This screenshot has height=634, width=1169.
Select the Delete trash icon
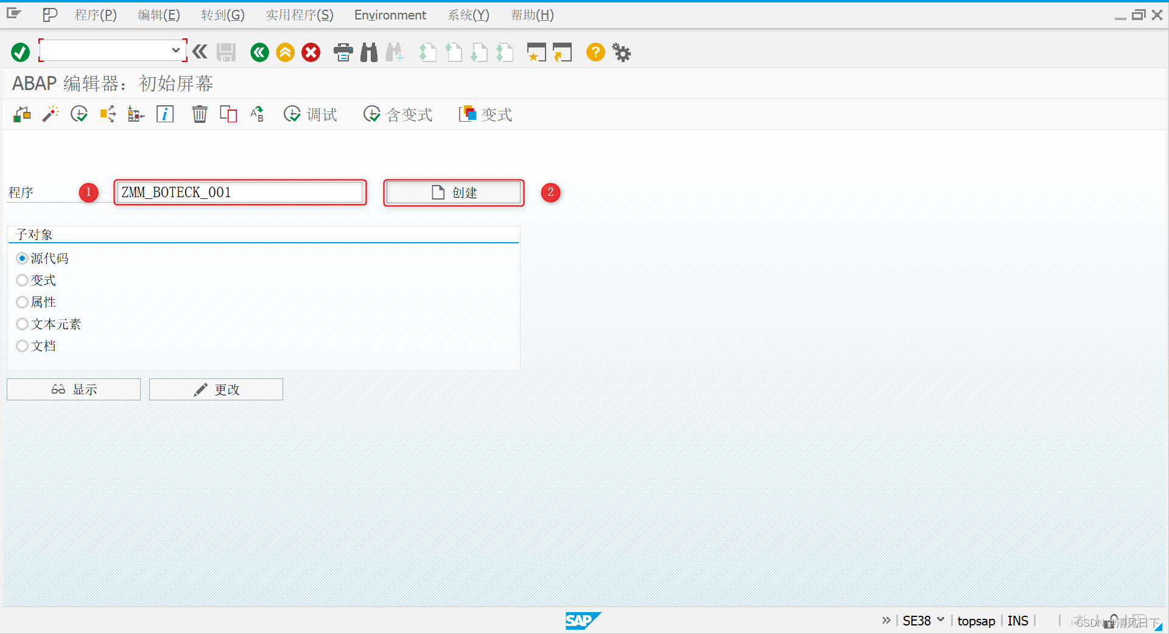tap(199, 114)
